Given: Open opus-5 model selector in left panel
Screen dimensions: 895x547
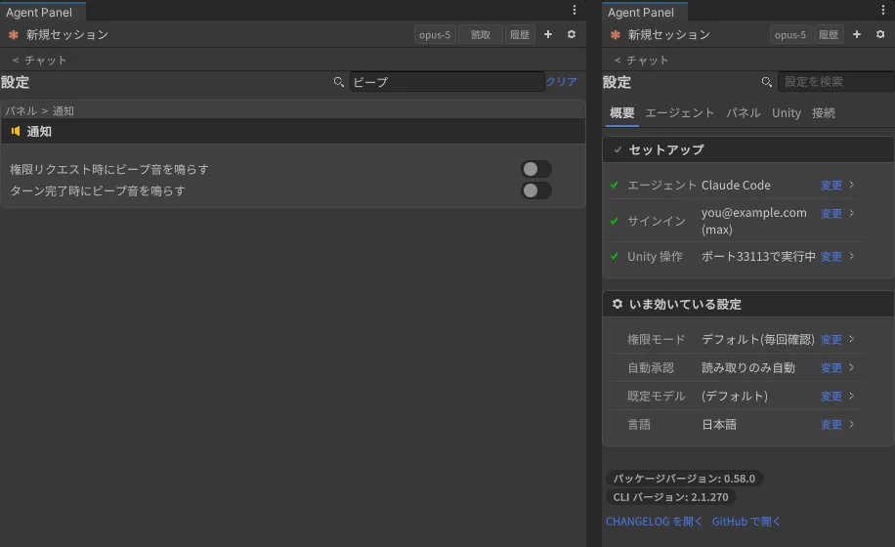Looking at the screenshot, I should 435,35.
